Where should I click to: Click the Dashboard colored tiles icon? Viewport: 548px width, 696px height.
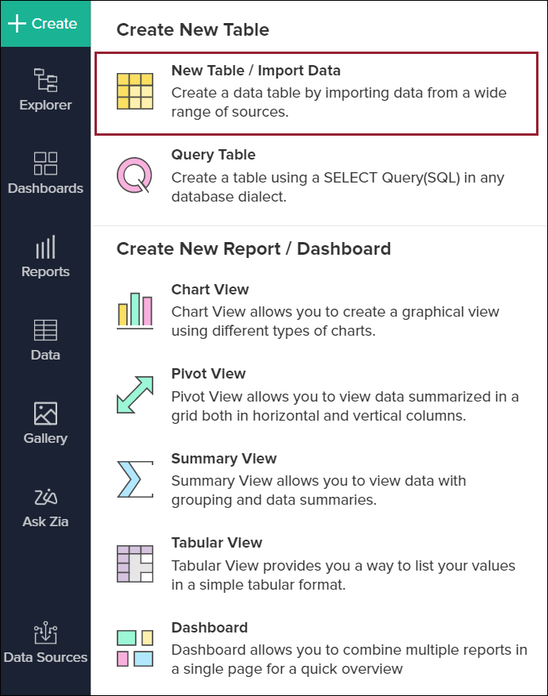point(134,648)
